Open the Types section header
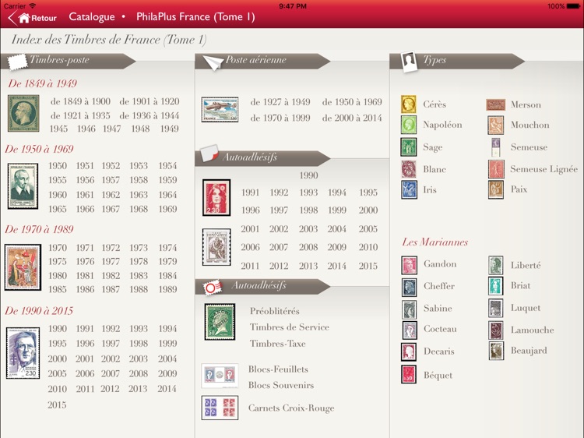Image resolution: width=584 pixels, height=438 pixels. [457, 61]
